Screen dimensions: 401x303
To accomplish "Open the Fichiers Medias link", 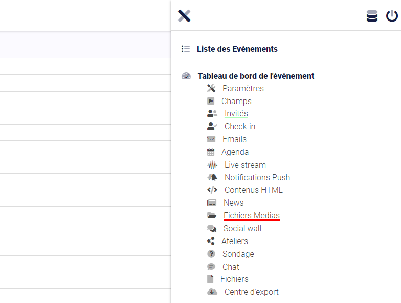I will [x=252, y=215].
